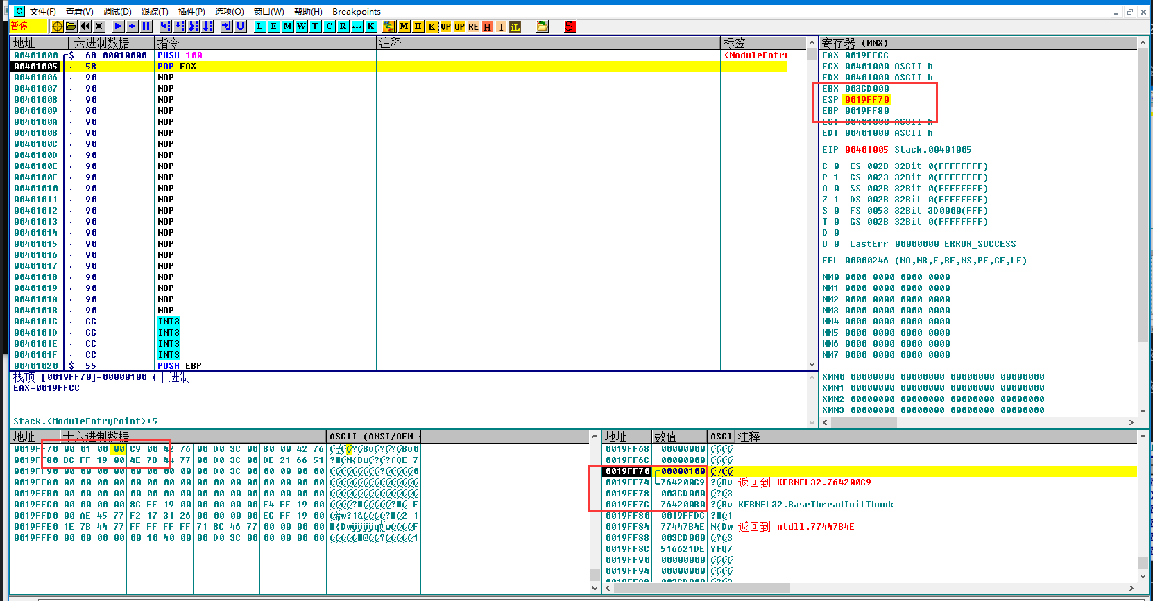
Task: Toggle the P flag in registers panel
Action: point(836,177)
